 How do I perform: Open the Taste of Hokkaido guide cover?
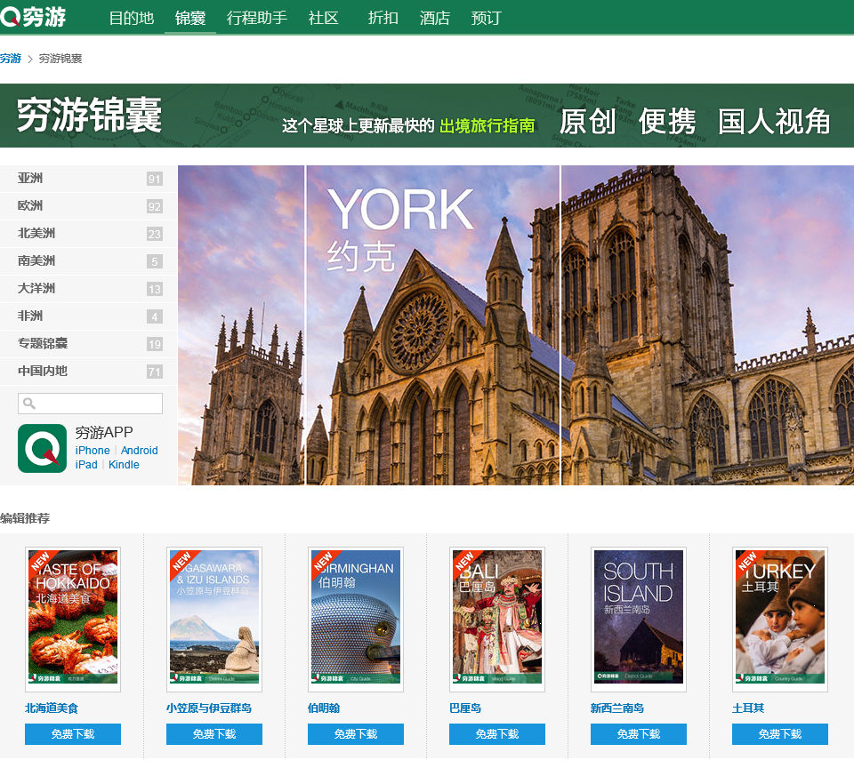[x=73, y=619]
